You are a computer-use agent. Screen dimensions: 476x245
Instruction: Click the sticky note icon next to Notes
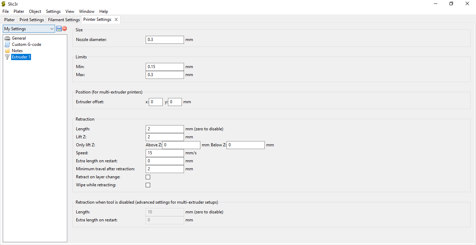click(x=7, y=50)
